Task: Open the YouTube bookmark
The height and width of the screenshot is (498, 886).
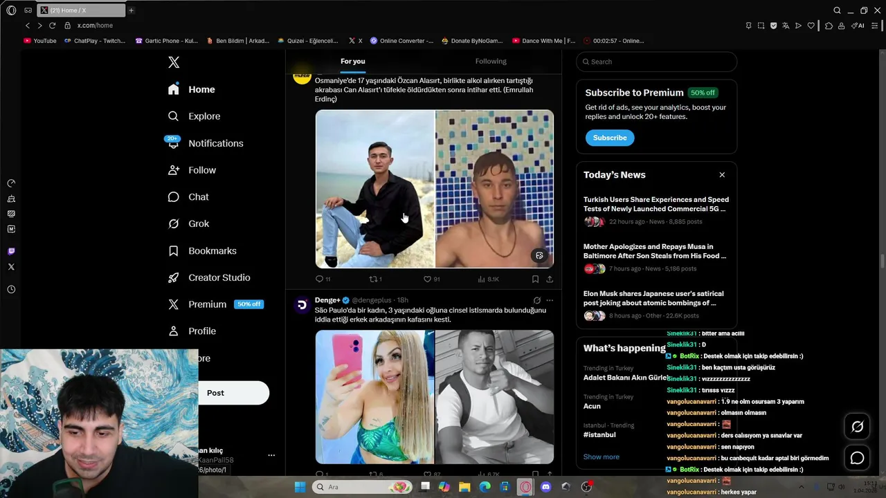Action: pyautogui.click(x=40, y=41)
